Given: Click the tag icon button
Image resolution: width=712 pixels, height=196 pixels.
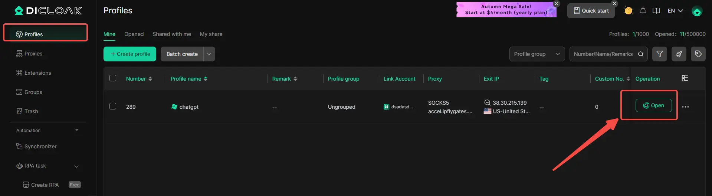Looking at the screenshot, I should click(698, 54).
